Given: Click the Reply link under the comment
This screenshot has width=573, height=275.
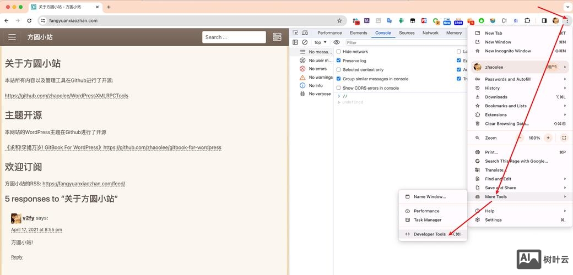Looking at the screenshot, I should [17, 257].
